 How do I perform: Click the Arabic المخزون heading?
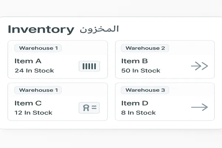(99, 29)
